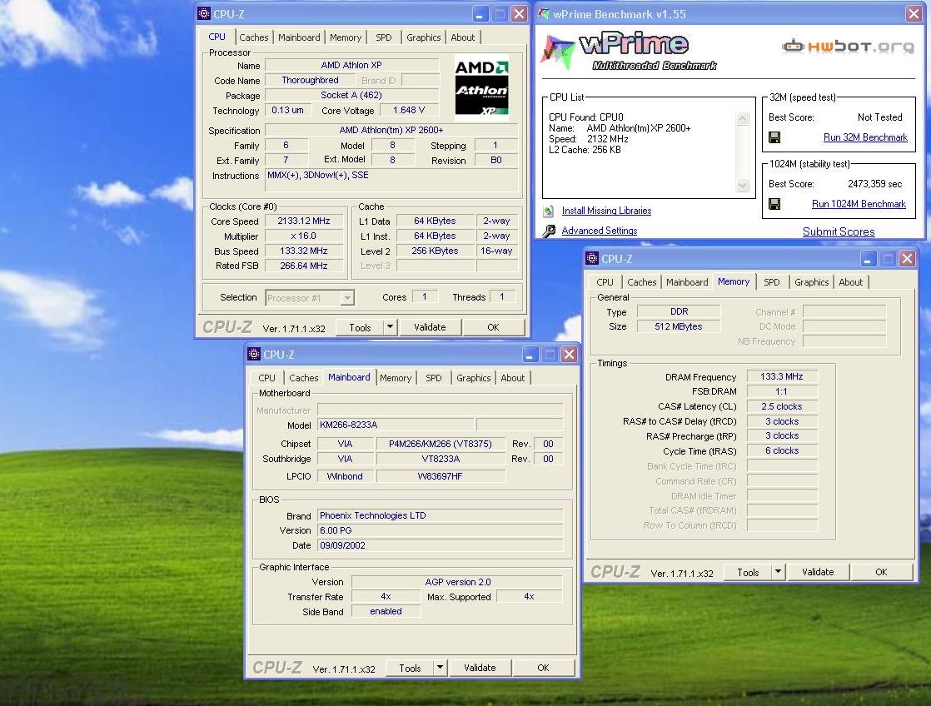This screenshot has height=706, width=931.
Task: Click the floppy save icon for 32M score
Action: coord(774,137)
